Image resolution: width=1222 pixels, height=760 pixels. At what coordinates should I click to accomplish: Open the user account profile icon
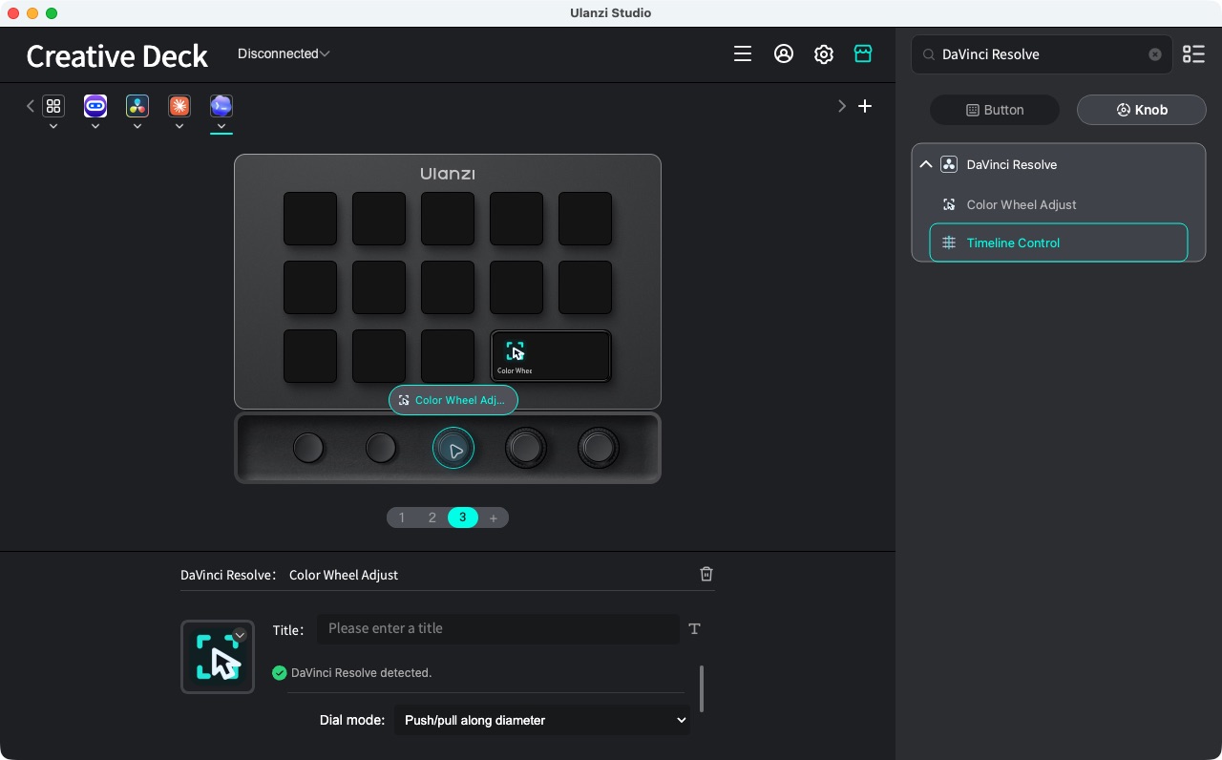pos(784,54)
